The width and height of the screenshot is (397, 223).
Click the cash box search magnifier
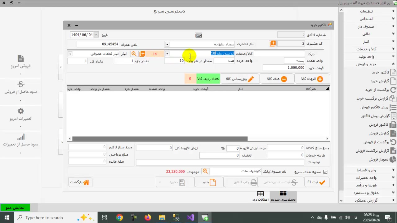(205, 171)
